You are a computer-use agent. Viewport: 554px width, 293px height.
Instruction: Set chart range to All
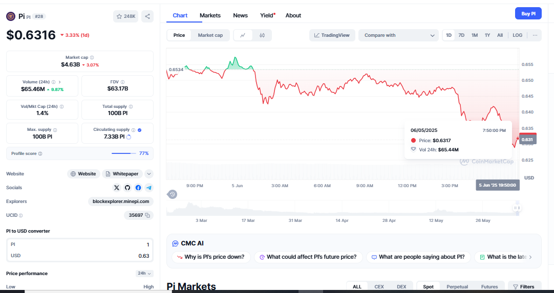point(500,35)
